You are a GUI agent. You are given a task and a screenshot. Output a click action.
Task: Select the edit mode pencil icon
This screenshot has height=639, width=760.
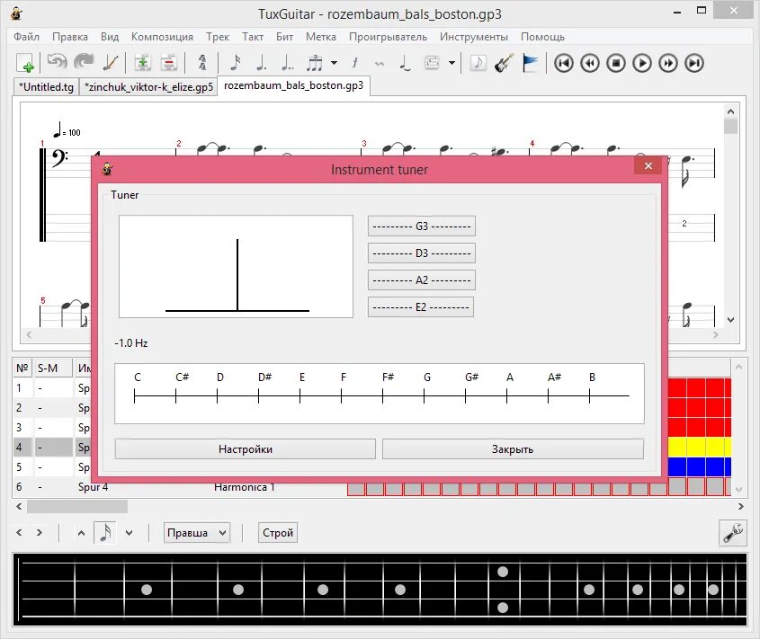[111, 63]
